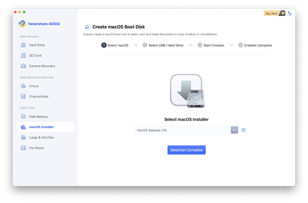Open the Hard Drive section
Image resolution: width=308 pixels, height=203 pixels.
click(45, 45)
